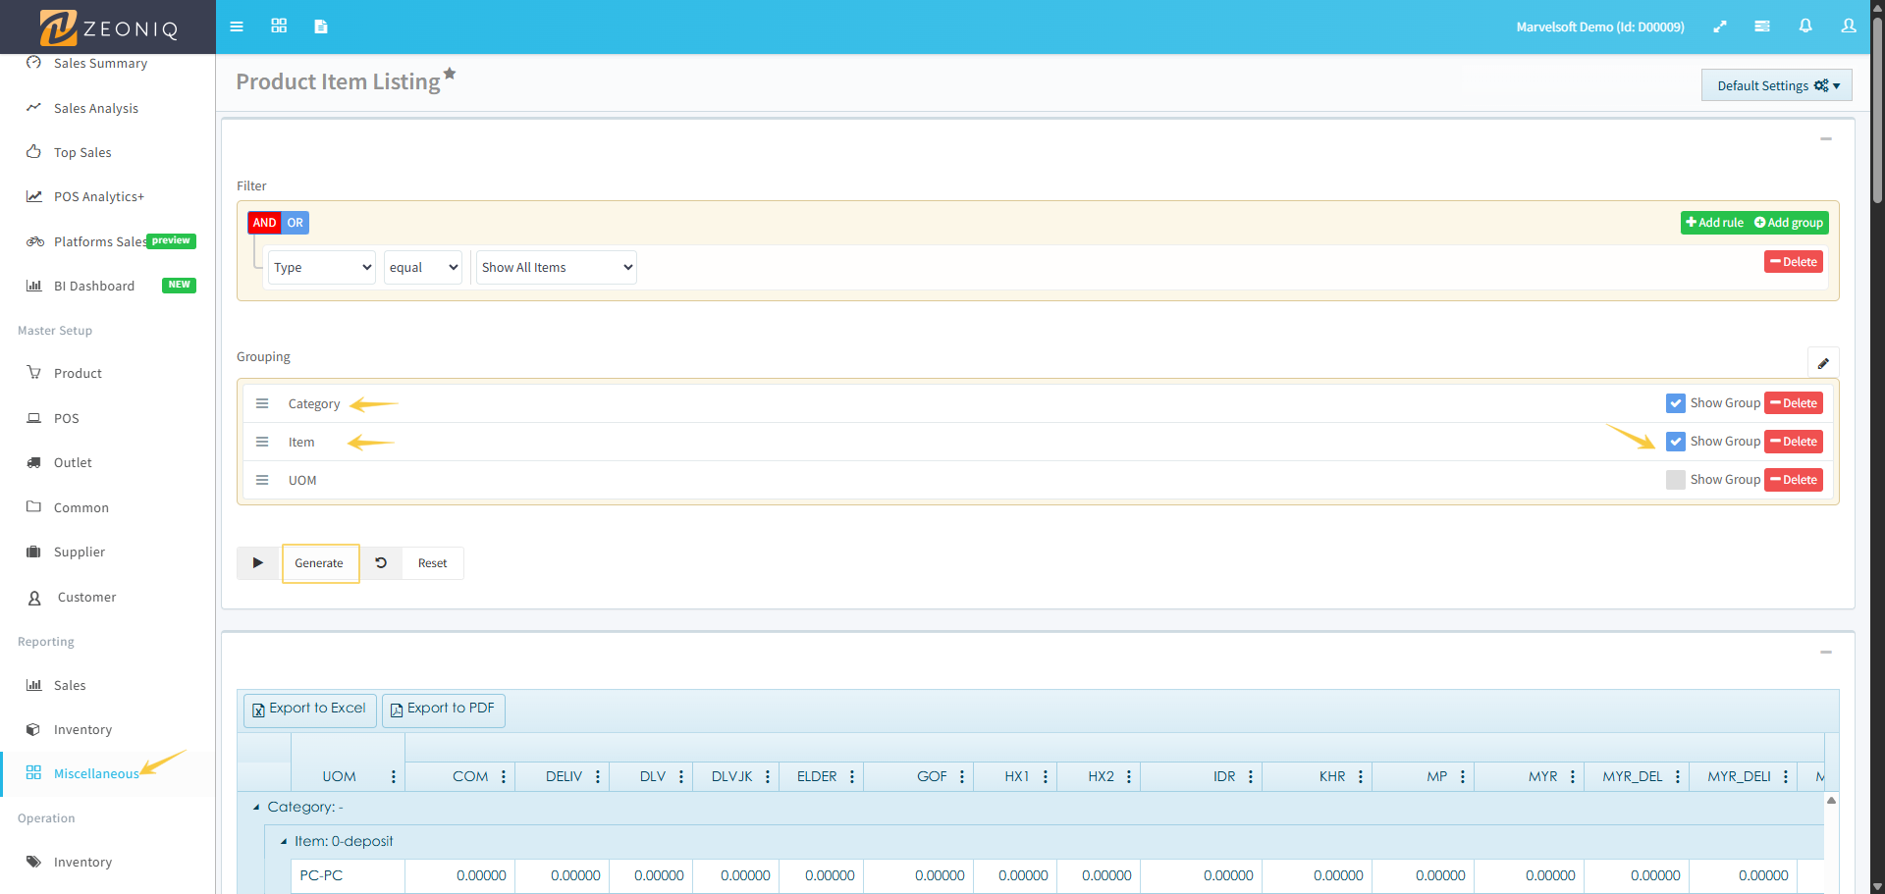Image resolution: width=1885 pixels, height=894 pixels.
Task: Click the play icon beside Generate
Action: [x=258, y=563]
